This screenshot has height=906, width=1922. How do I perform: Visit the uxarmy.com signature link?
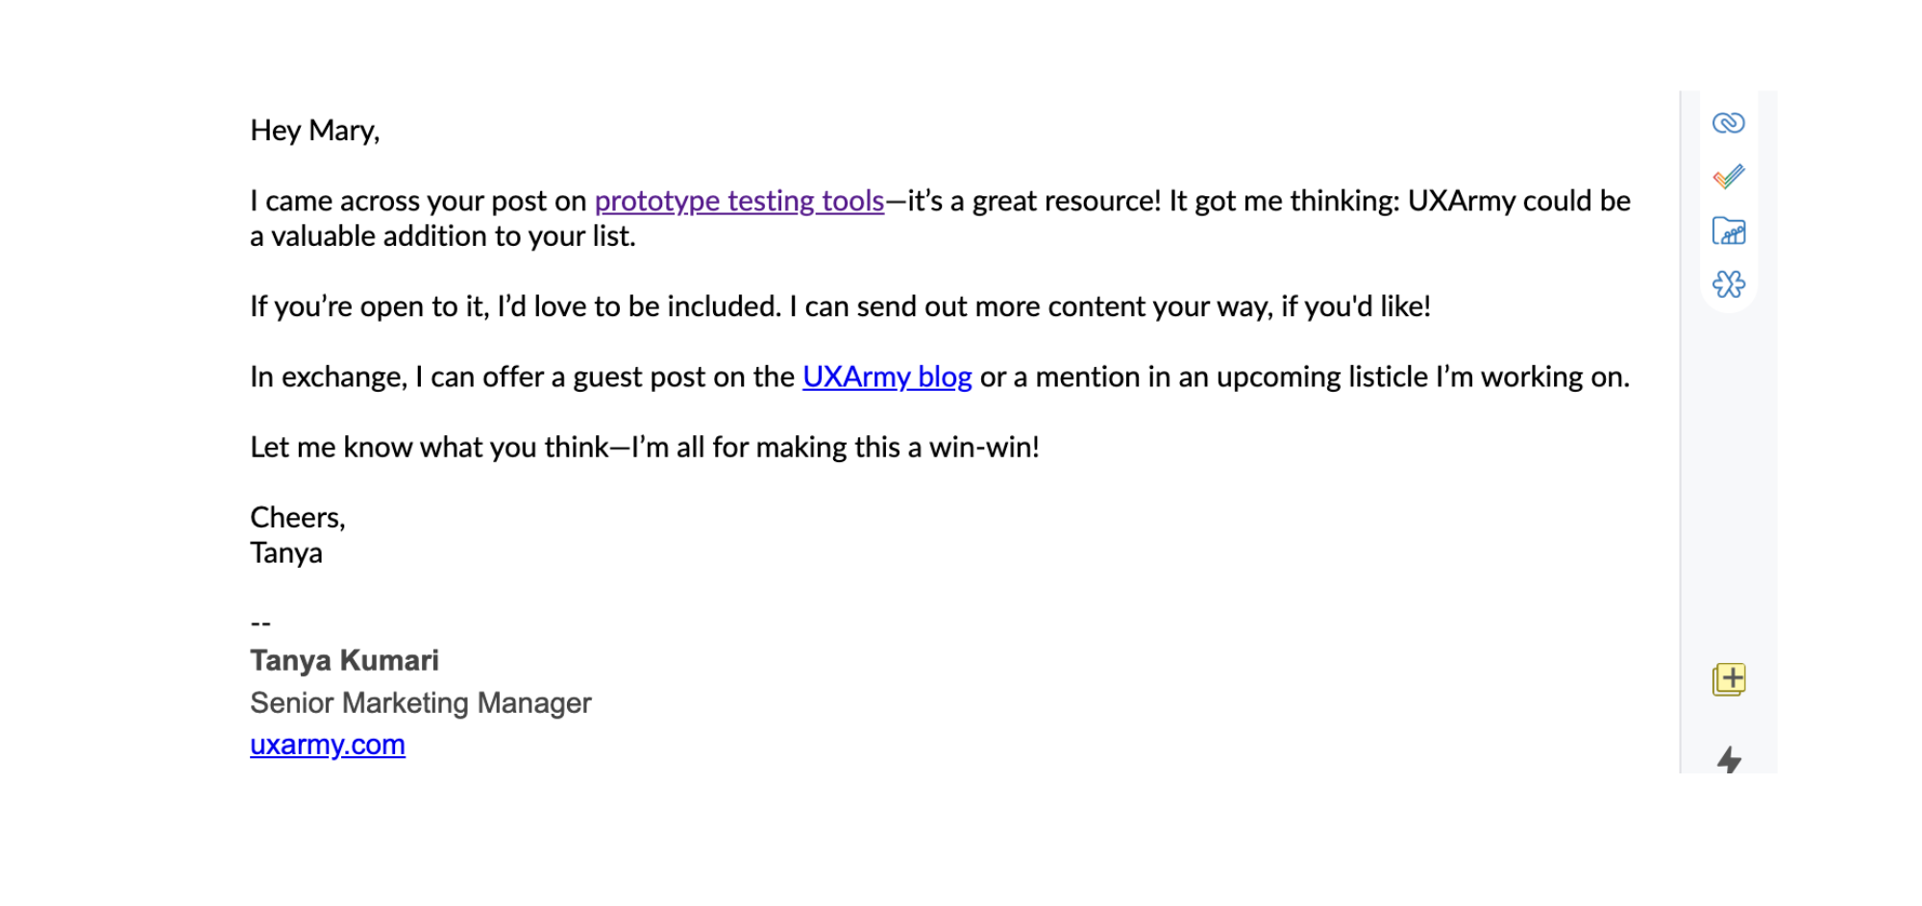pyautogui.click(x=327, y=745)
